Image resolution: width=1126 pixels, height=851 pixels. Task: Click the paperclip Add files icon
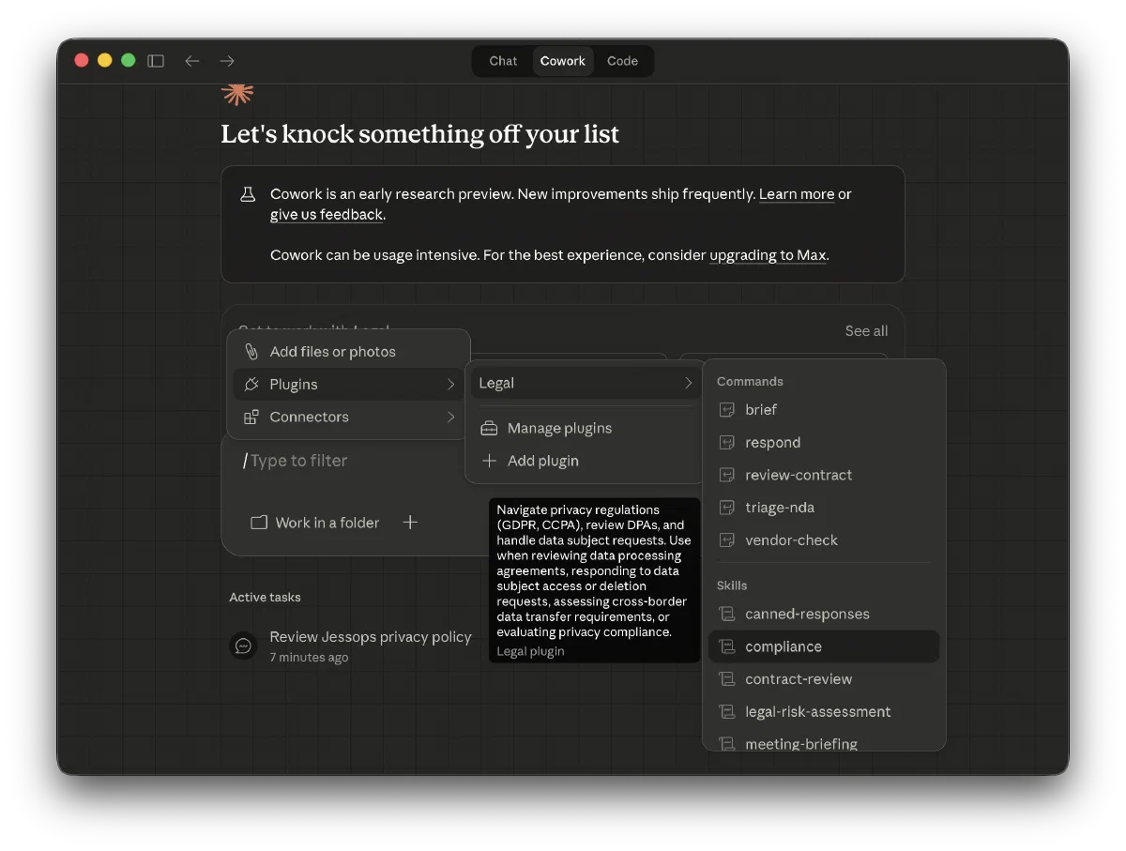tap(251, 352)
